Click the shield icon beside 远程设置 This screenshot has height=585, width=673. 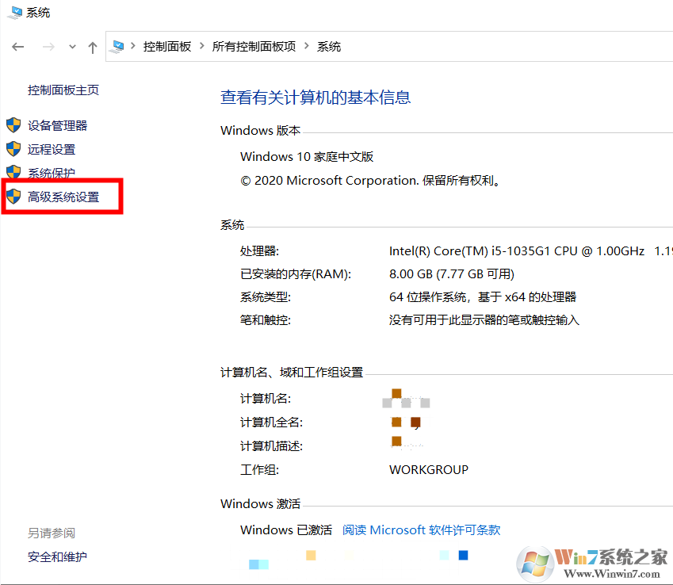coord(14,149)
